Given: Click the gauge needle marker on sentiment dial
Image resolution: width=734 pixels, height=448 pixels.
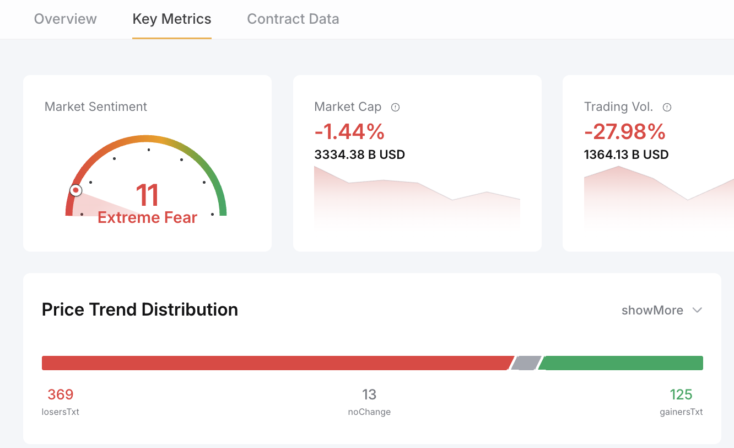Looking at the screenshot, I should tap(76, 190).
